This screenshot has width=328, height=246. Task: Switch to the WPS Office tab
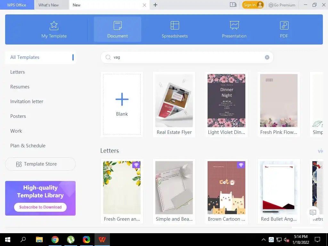pos(17,5)
